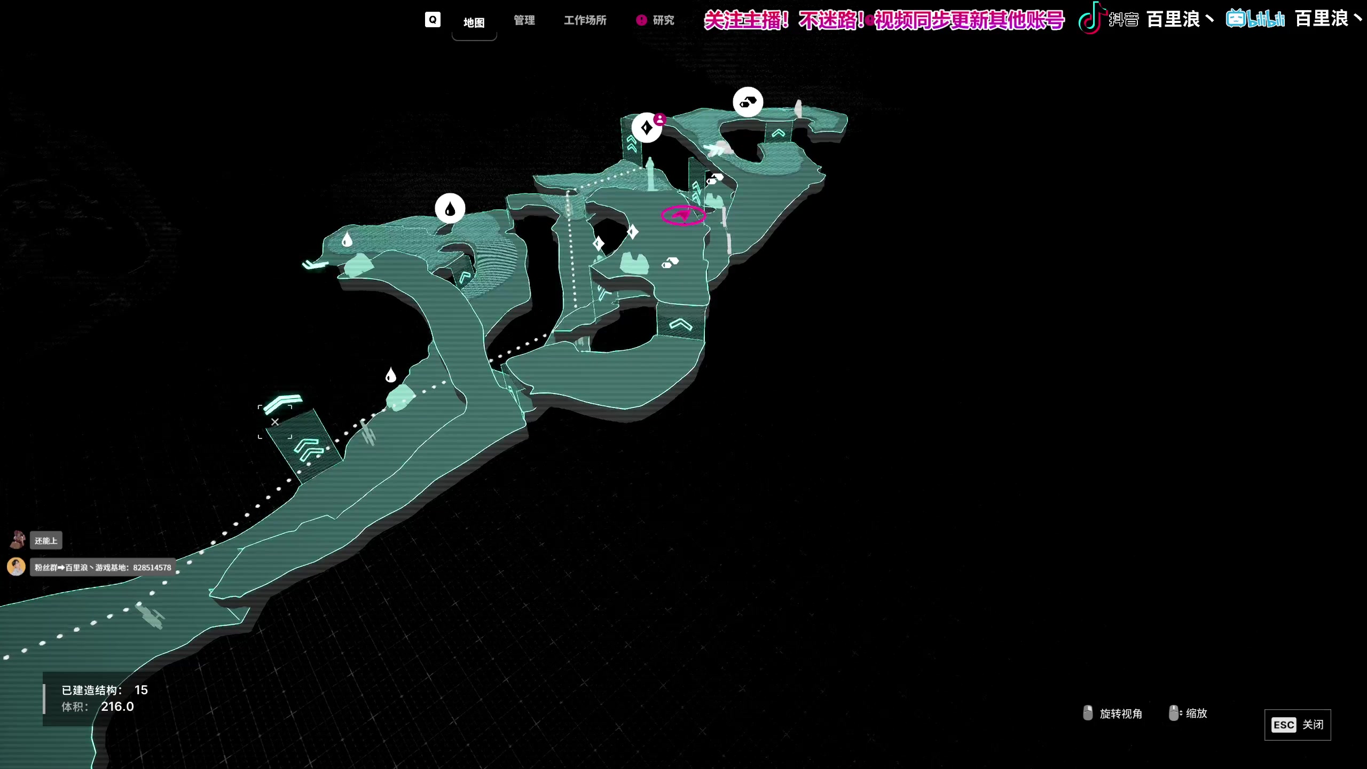
Task: Click the X marker in target brackets
Action: point(275,422)
